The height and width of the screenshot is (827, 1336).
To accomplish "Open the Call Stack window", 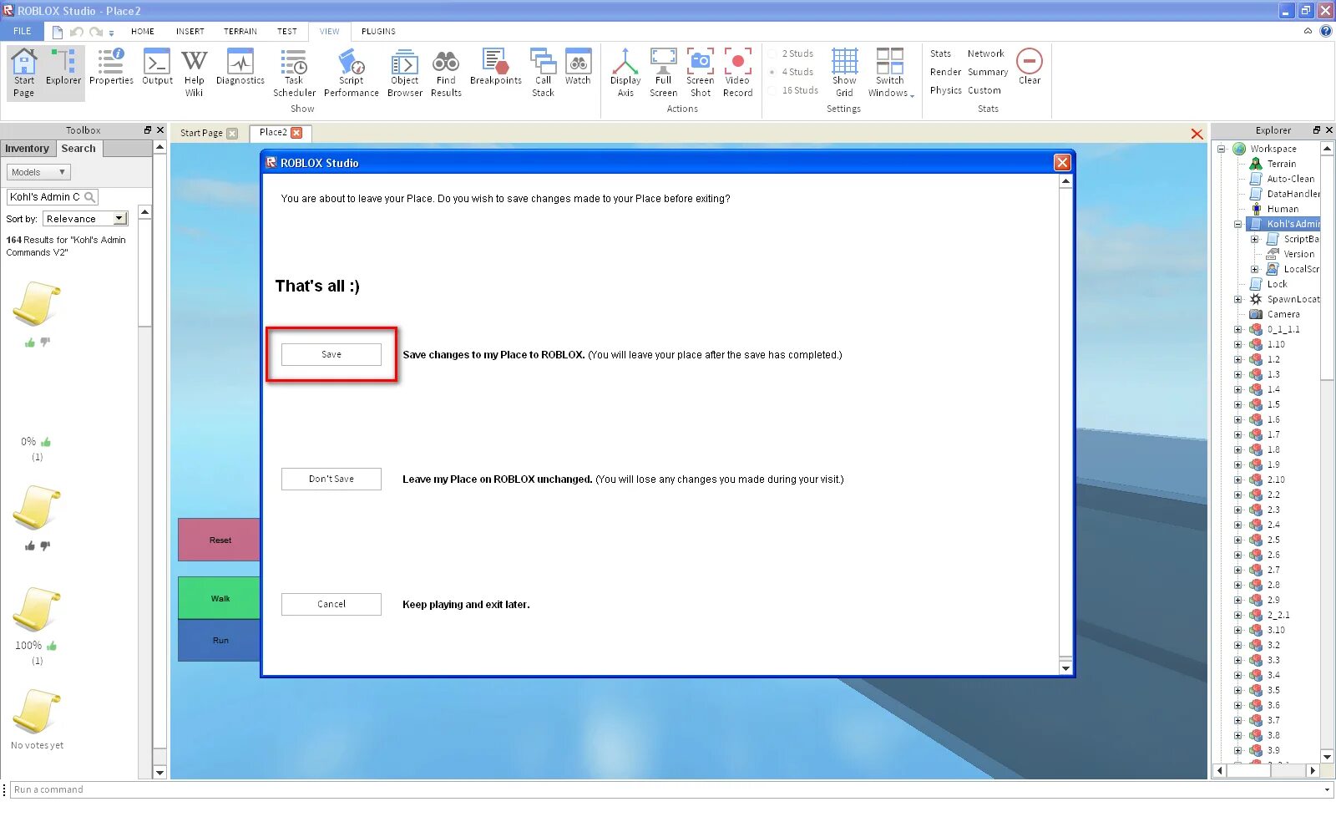I will coord(543,73).
